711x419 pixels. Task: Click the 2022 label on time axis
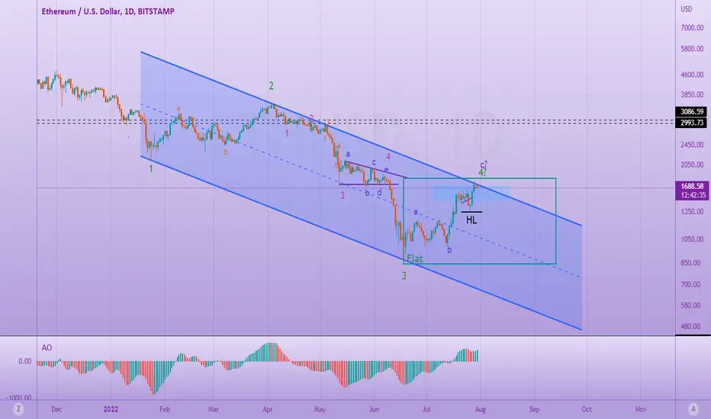point(111,409)
